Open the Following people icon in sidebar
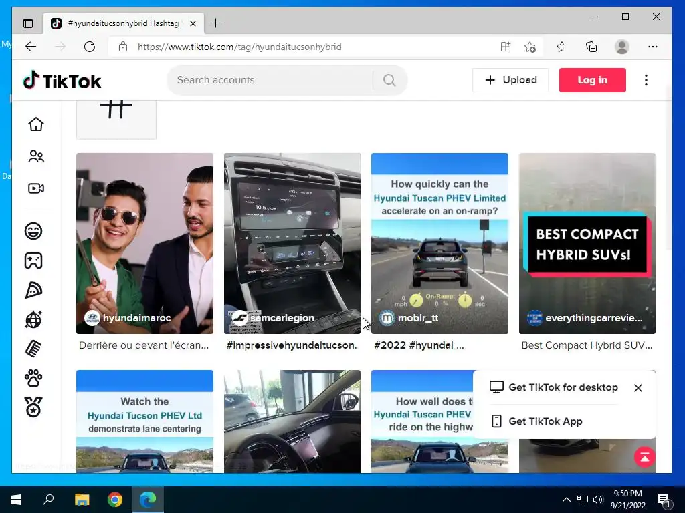The height and width of the screenshot is (513, 685). (x=36, y=156)
